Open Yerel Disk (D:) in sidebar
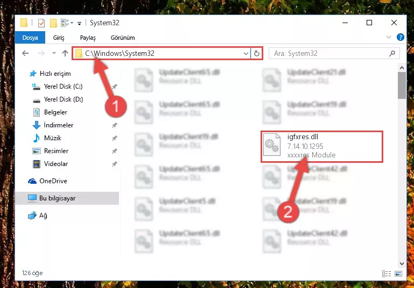414x288 pixels. pos(64,99)
